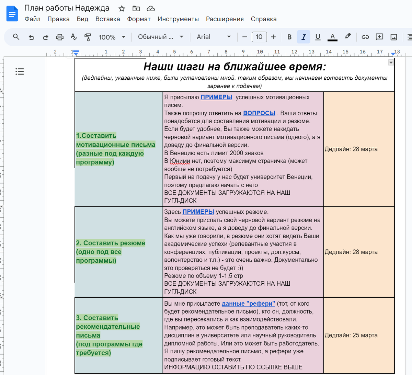Undo the last change
The width and height of the screenshot is (412, 375).
coord(31,37)
